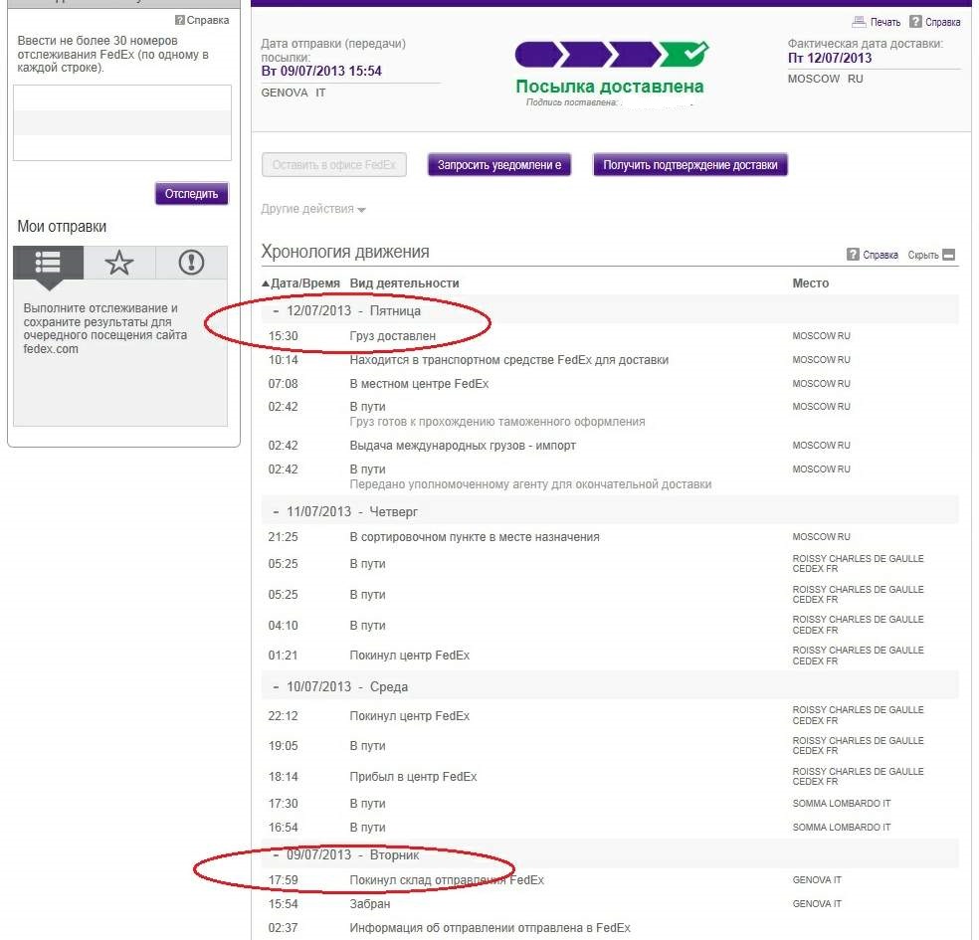Click the Хронология движения heading
979x940 pixels.
(x=345, y=252)
